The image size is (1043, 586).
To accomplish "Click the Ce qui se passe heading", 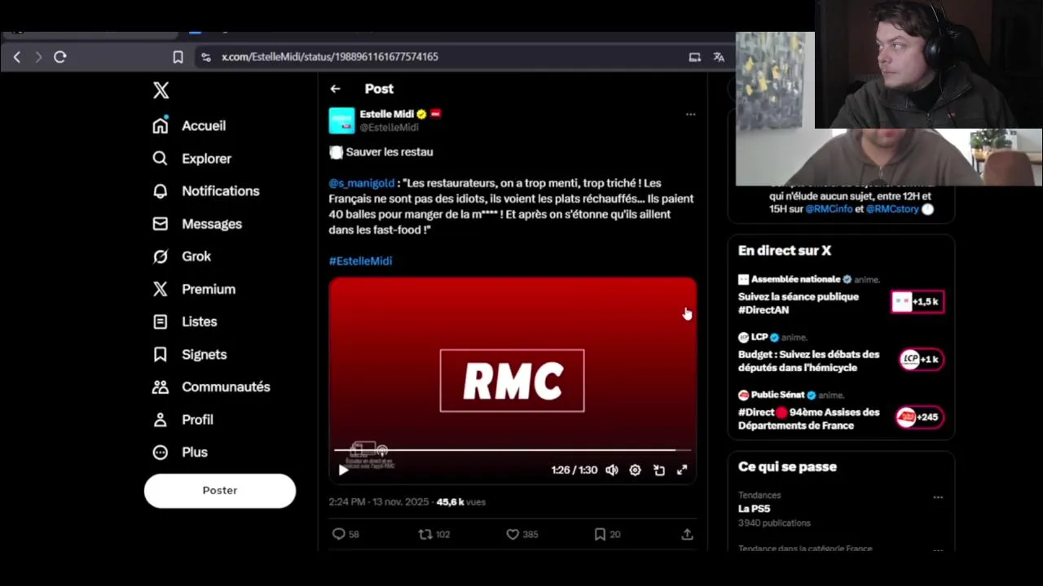I will 787,467.
